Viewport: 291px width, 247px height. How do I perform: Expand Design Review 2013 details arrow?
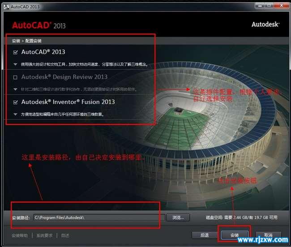point(15,89)
